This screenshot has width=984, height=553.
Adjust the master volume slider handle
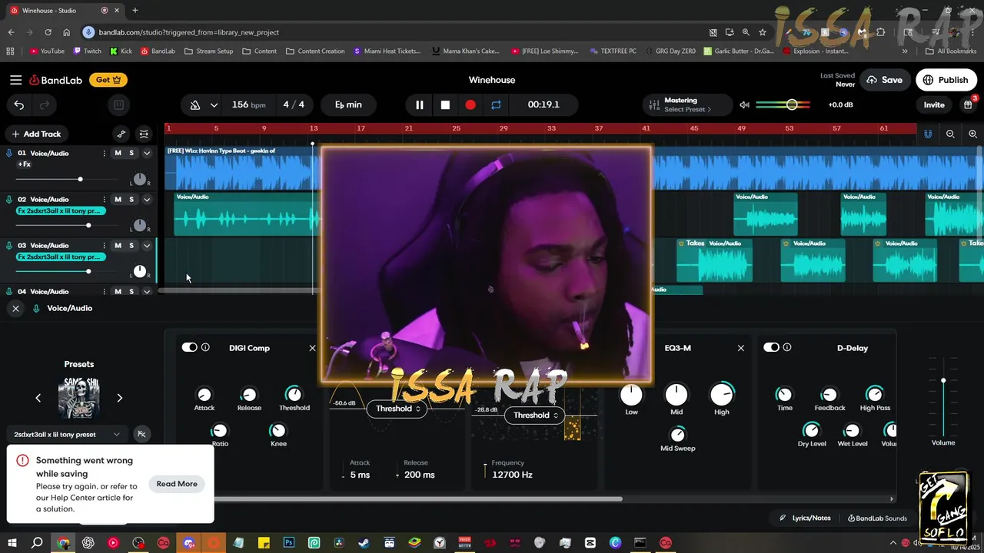click(x=792, y=105)
